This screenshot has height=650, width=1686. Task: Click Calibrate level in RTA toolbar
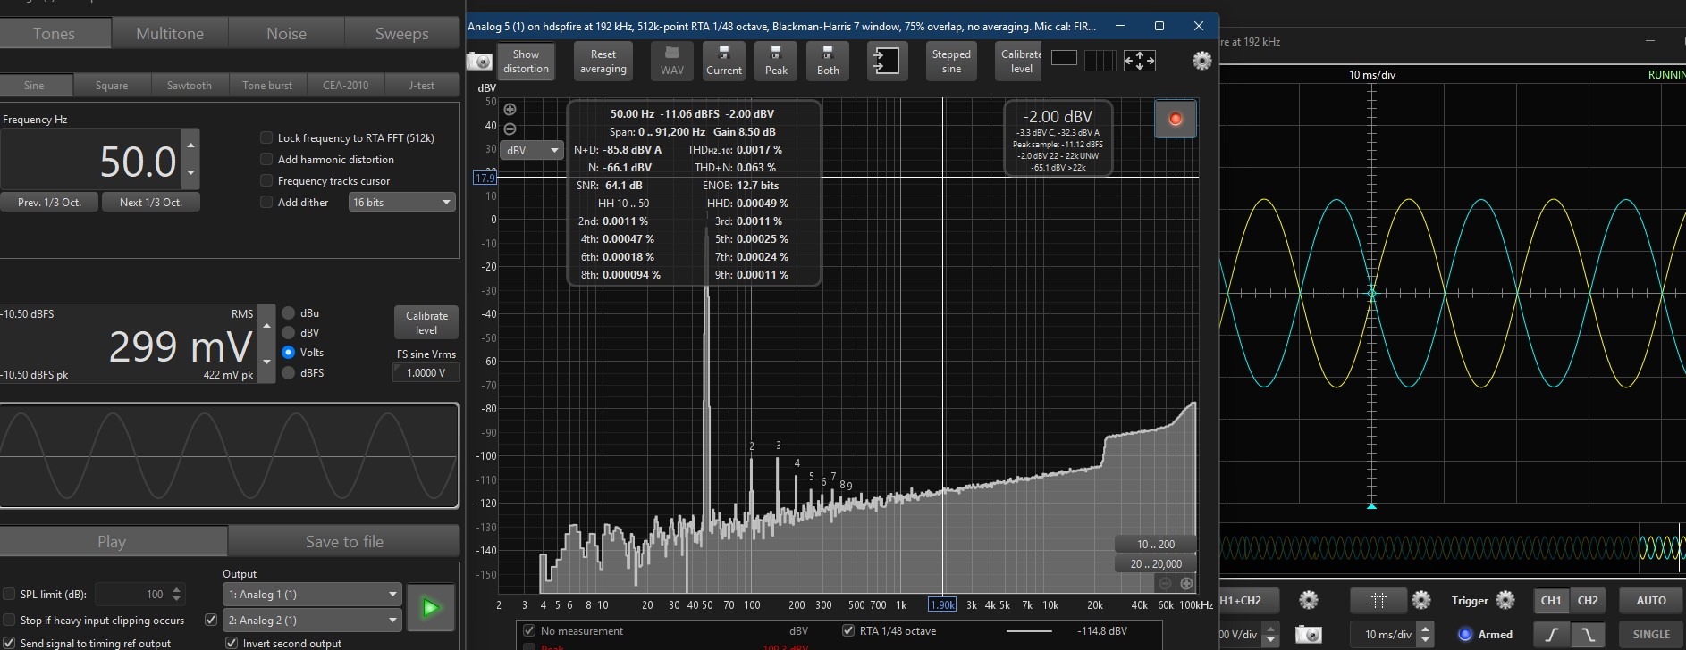[x=1021, y=61]
